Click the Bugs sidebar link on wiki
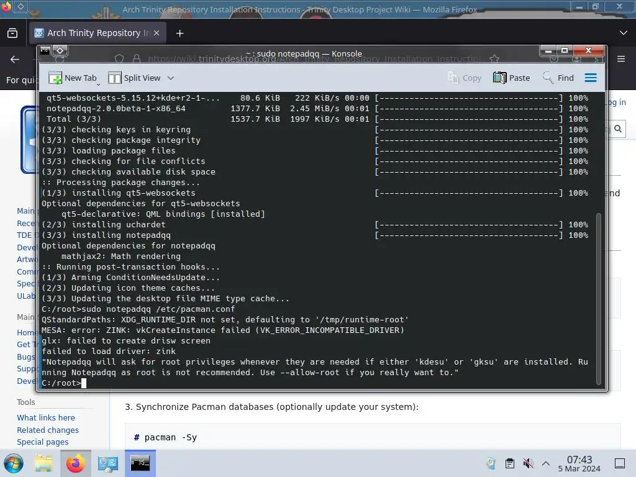Image resolution: width=636 pixels, height=477 pixels. click(x=26, y=357)
